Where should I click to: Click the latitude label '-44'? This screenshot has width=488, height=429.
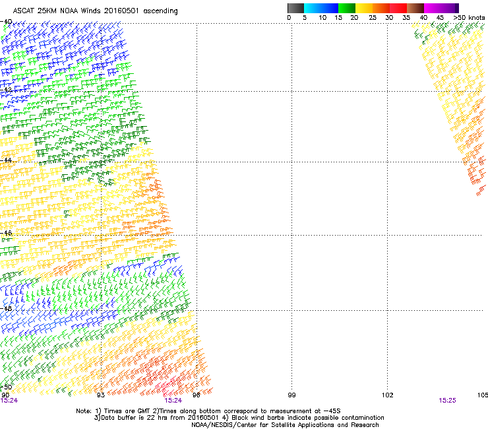[6, 160]
